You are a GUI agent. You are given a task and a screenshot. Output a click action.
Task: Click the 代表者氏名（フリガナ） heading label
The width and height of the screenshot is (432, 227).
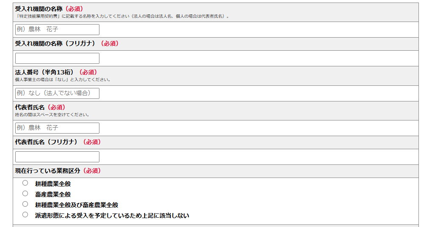coord(58,142)
